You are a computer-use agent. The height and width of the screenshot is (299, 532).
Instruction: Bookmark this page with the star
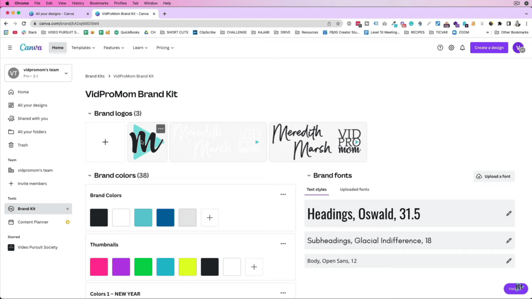coord(338,23)
